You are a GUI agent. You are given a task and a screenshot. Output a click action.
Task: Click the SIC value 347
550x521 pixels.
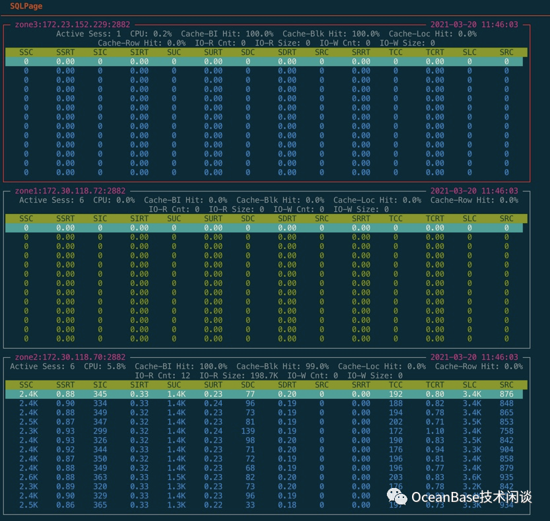coord(100,422)
